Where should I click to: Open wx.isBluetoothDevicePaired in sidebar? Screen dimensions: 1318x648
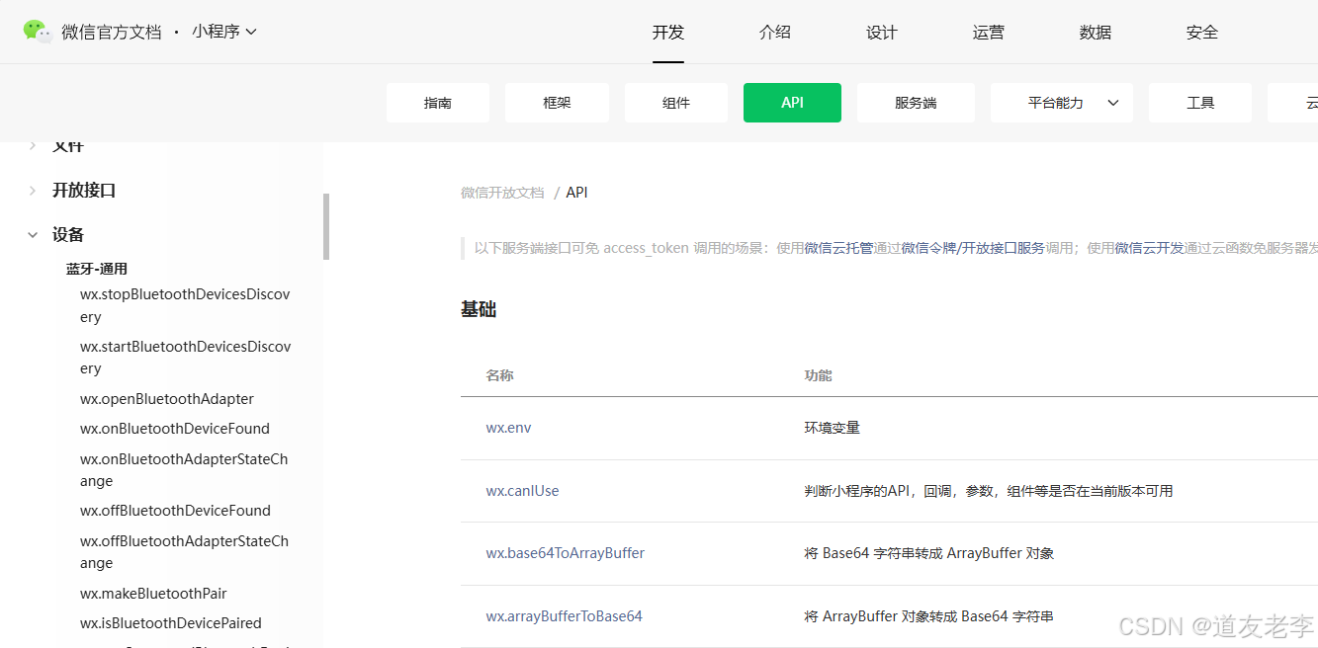(x=171, y=623)
